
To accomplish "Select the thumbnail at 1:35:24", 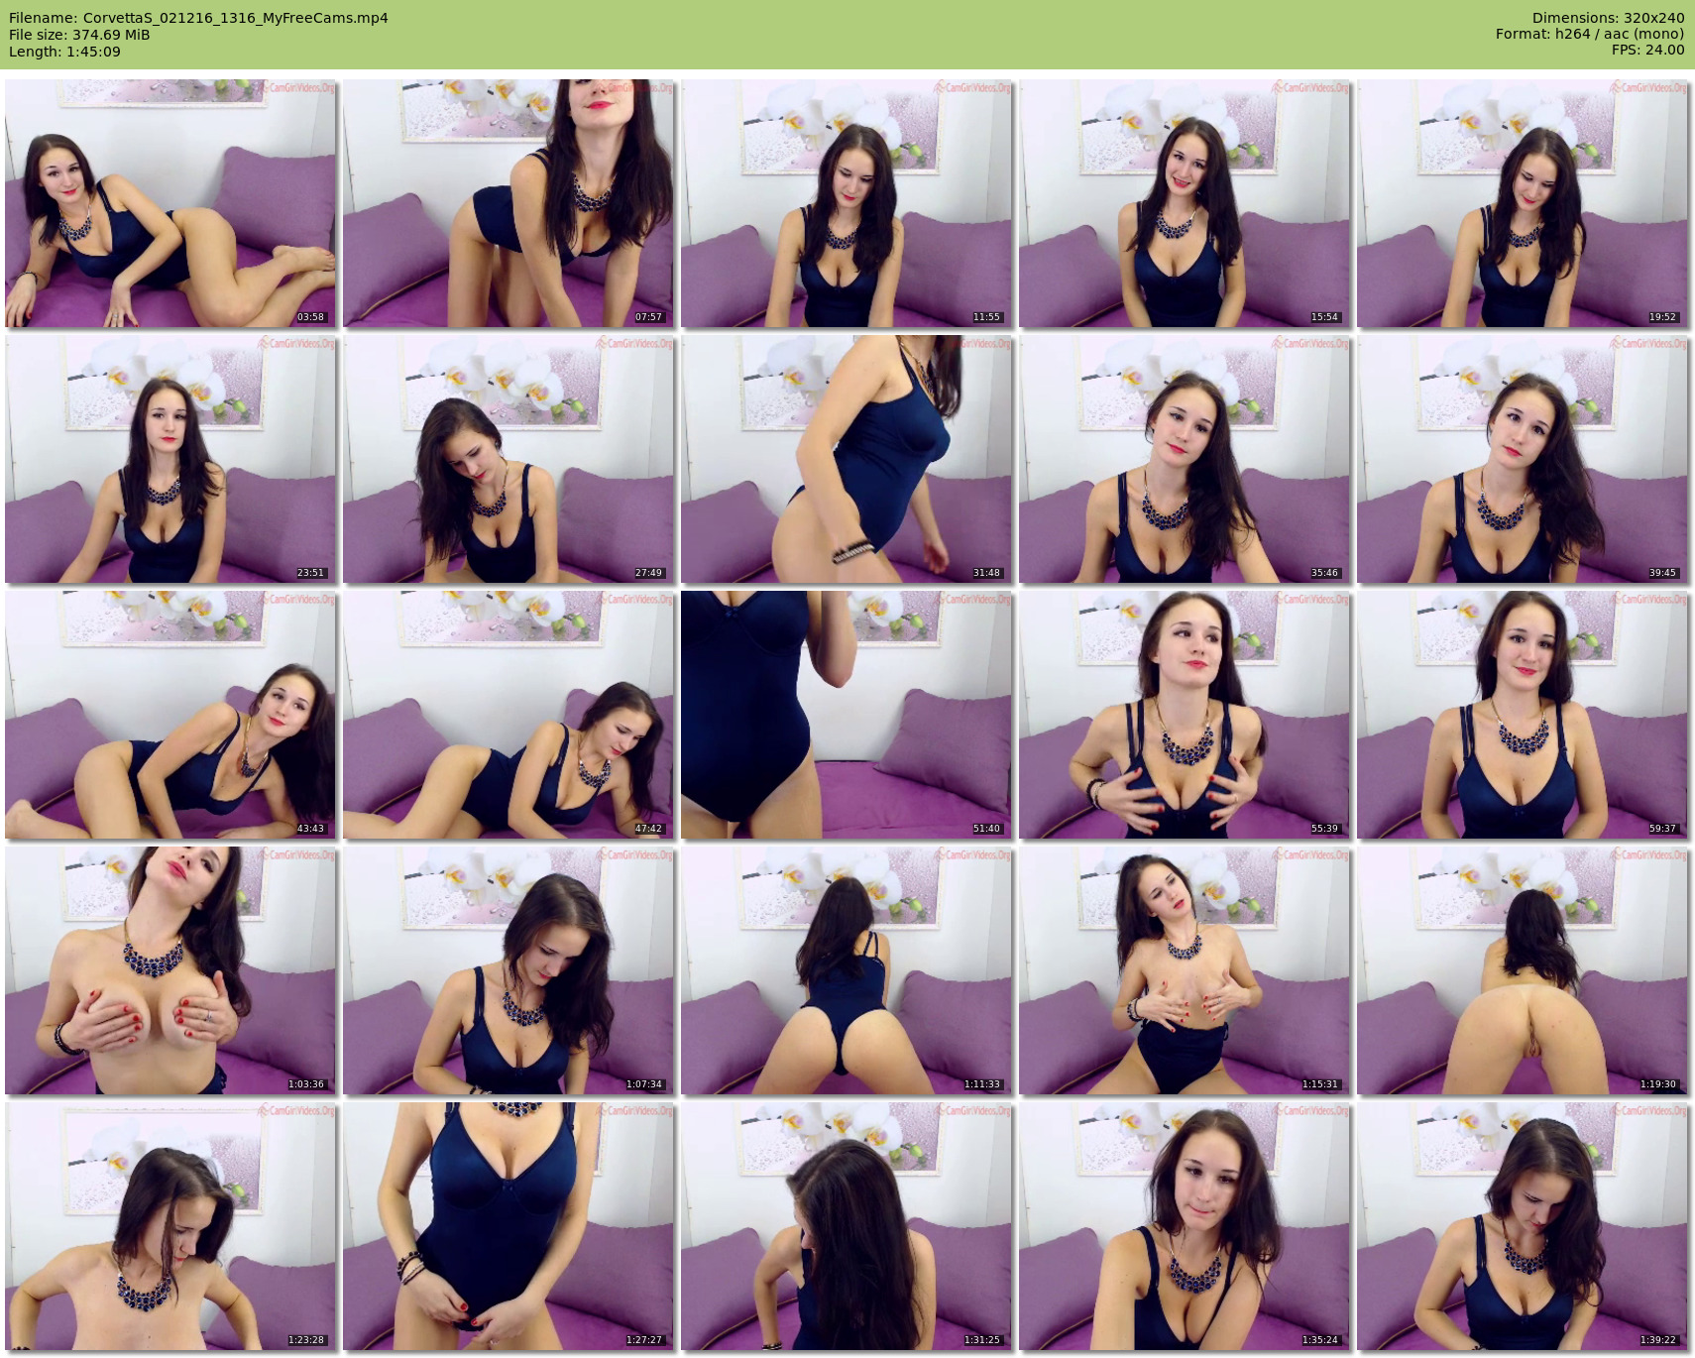I will point(1185,1226).
